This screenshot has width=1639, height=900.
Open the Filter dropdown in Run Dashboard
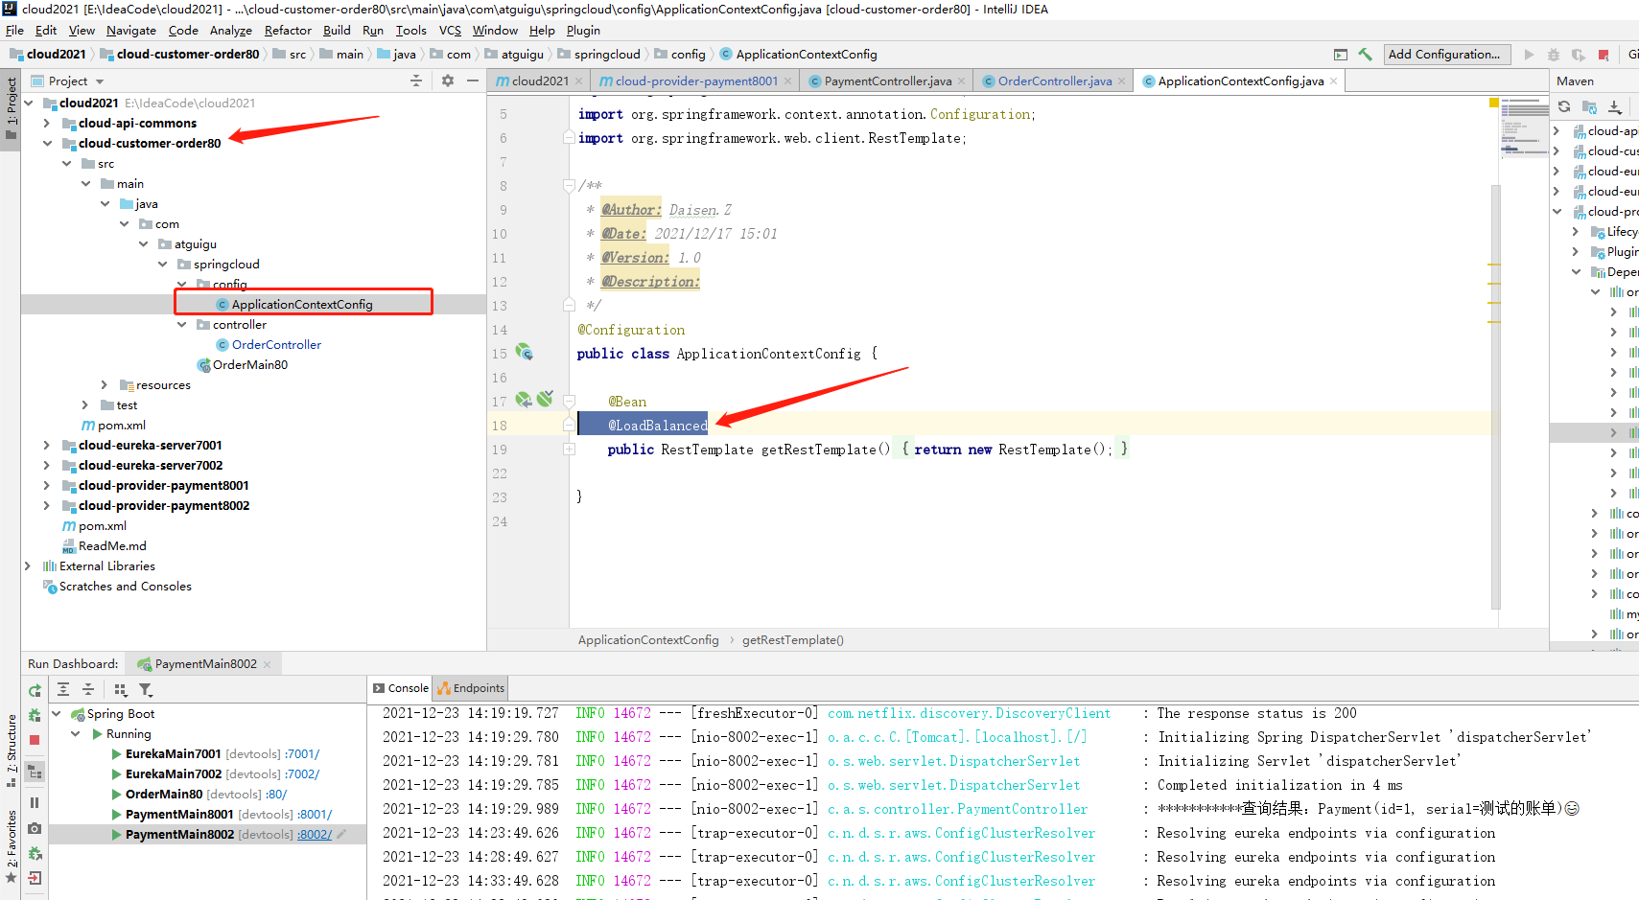click(146, 690)
